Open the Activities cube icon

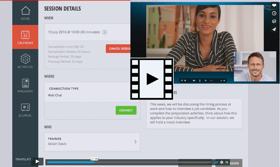pos(25,61)
